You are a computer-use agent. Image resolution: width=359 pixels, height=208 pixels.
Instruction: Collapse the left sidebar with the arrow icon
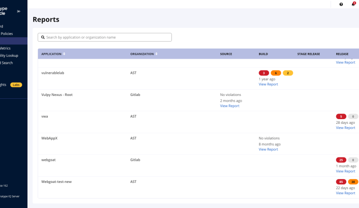(x=18, y=11)
